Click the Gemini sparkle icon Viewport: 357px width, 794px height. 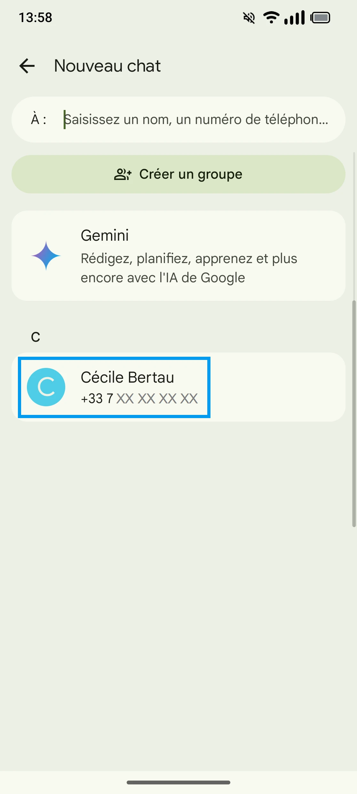(46, 256)
